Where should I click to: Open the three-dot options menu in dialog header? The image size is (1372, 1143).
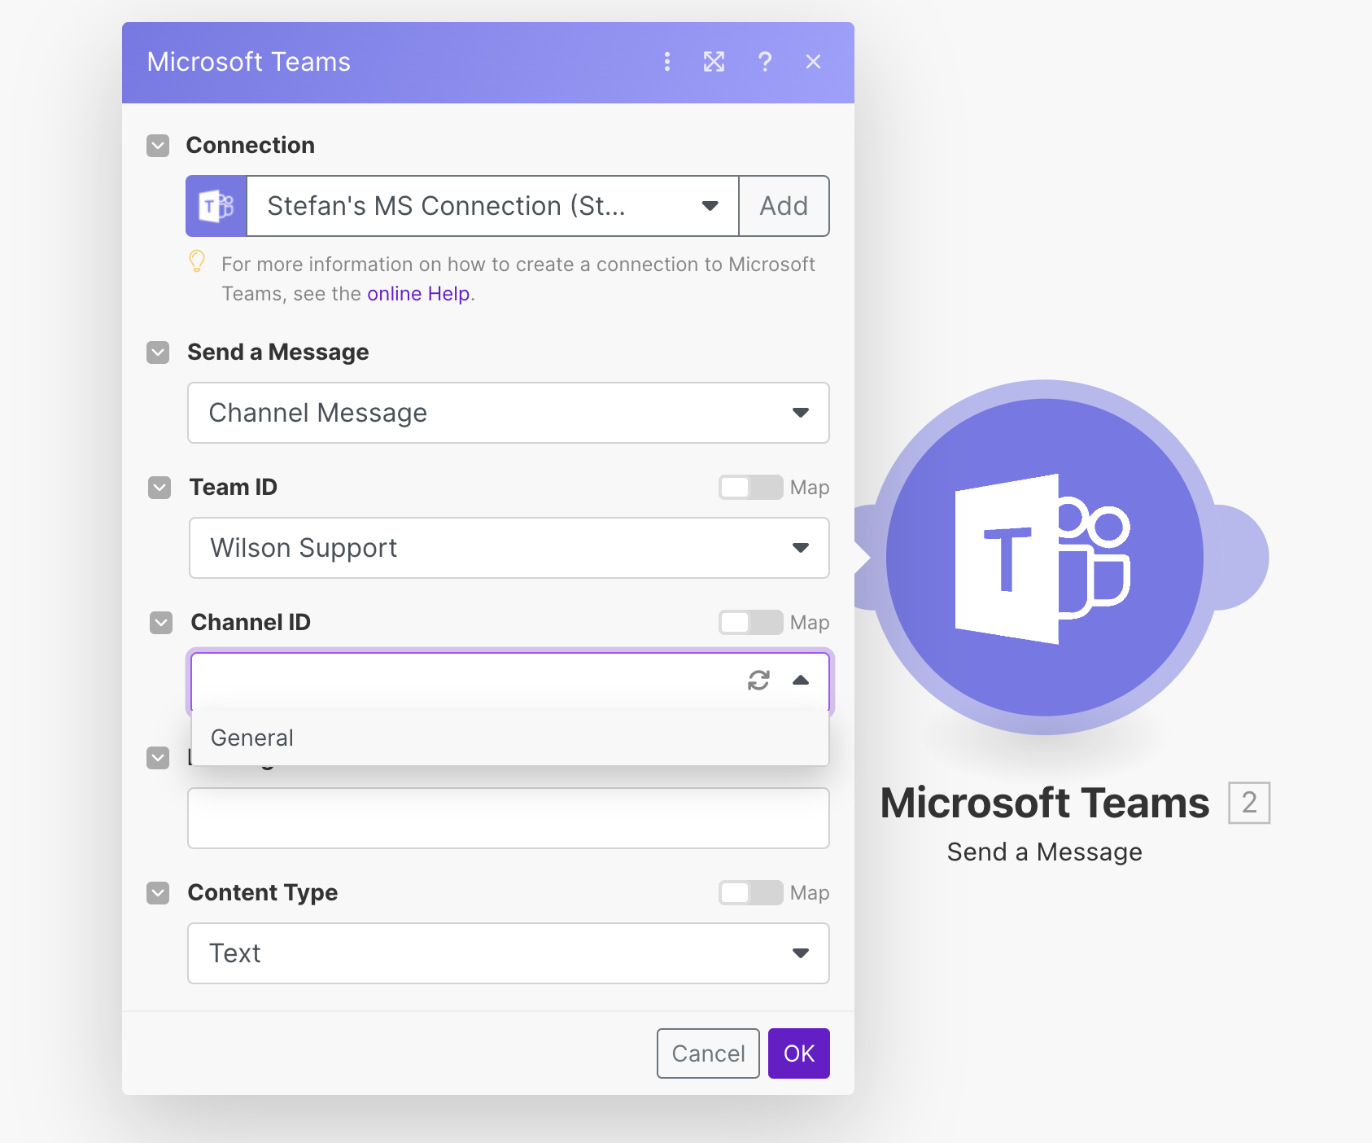667,62
